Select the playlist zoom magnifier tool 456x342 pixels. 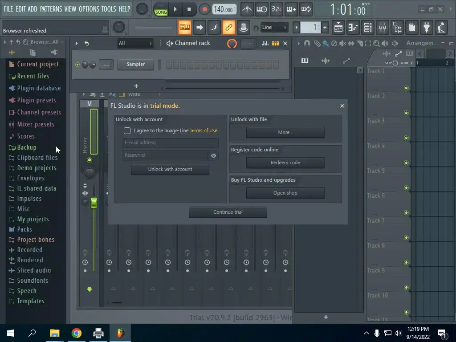[x=376, y=43]
